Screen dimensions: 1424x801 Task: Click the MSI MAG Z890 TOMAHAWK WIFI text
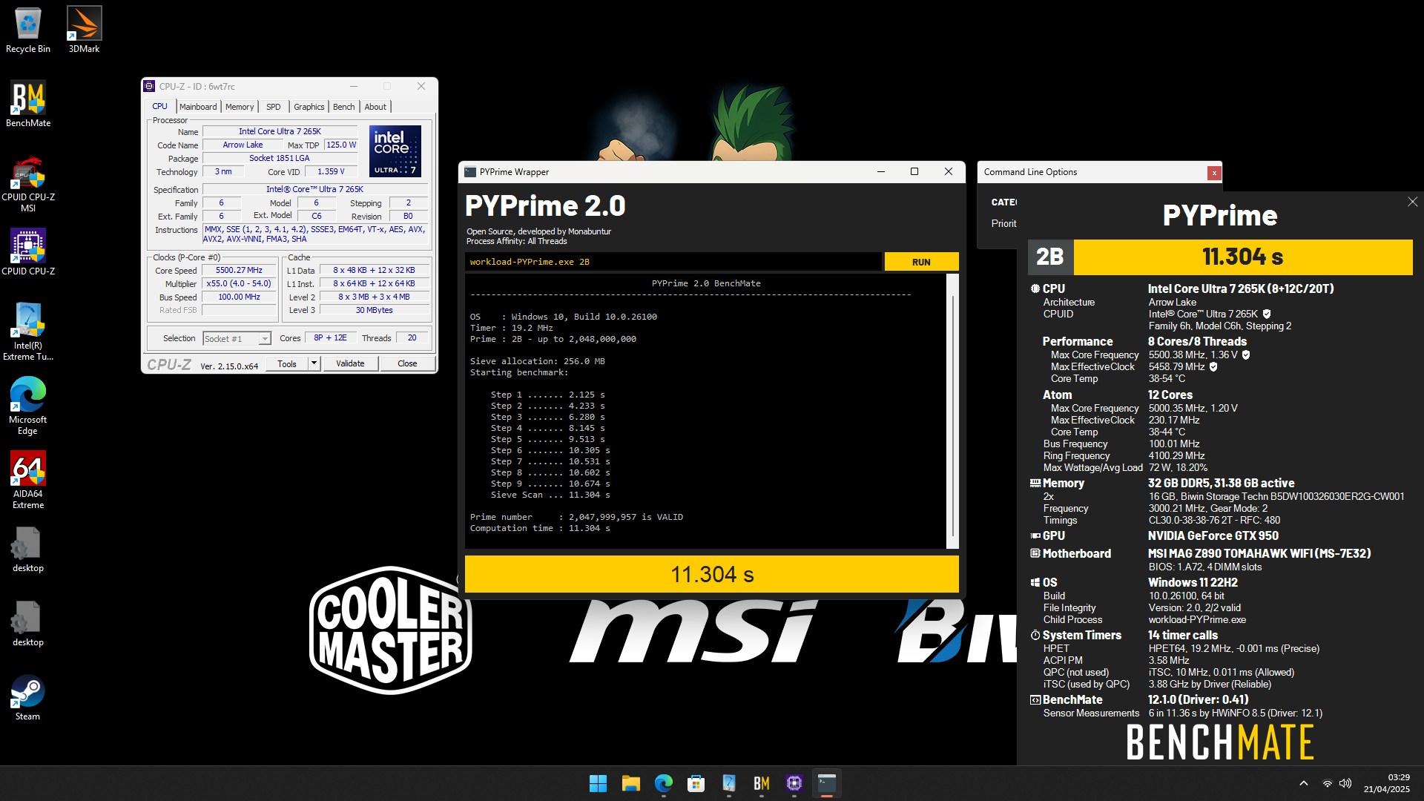pyautogui.click(x=1259, y=553)
